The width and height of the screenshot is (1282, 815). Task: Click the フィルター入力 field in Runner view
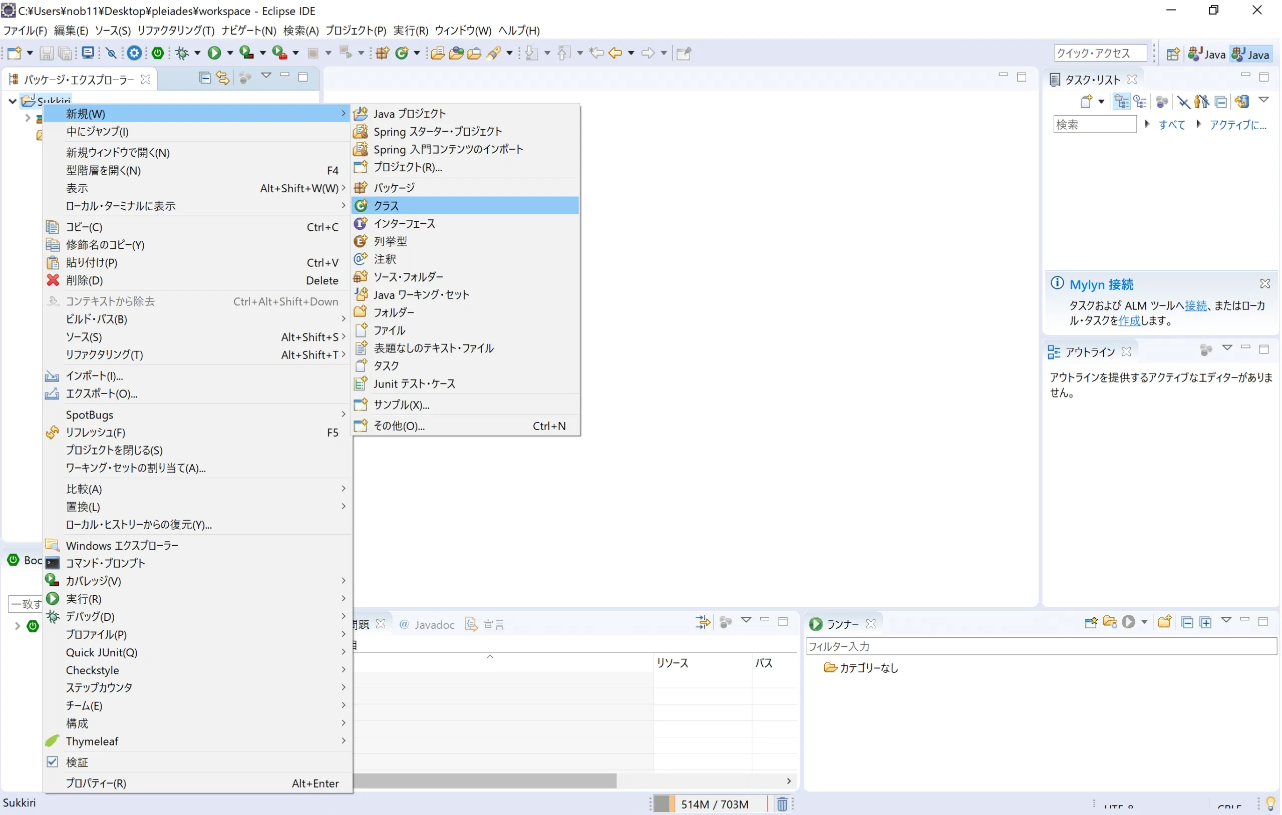(x=1041, y=646)
